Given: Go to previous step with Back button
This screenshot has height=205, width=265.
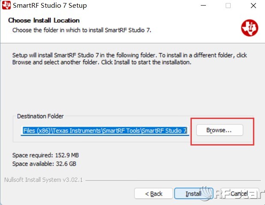Looking at the screenshot, I should [153, 194].
